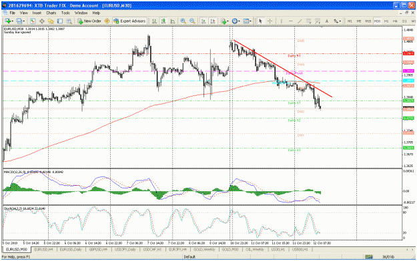Draw a vertical line tool
This screenshot has height=261, width=417.
(282, 21)
